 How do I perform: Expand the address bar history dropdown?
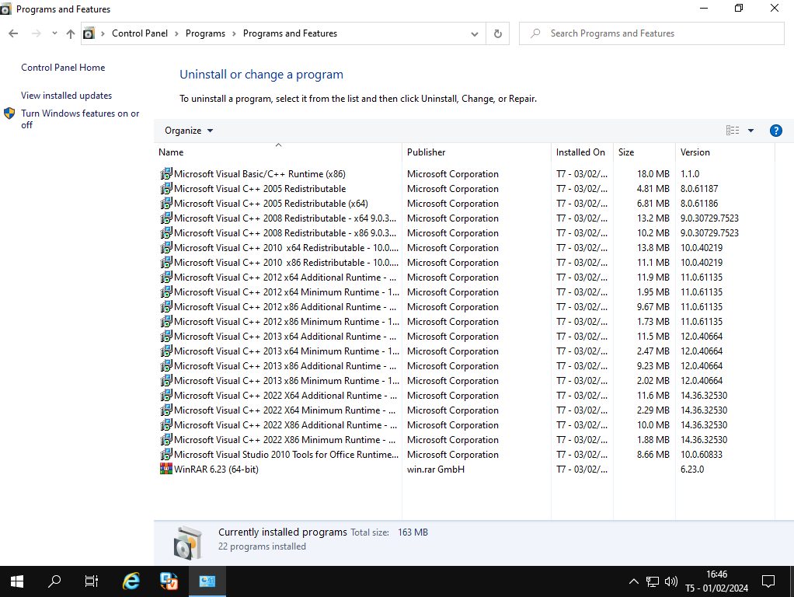[x=475, y=33]
